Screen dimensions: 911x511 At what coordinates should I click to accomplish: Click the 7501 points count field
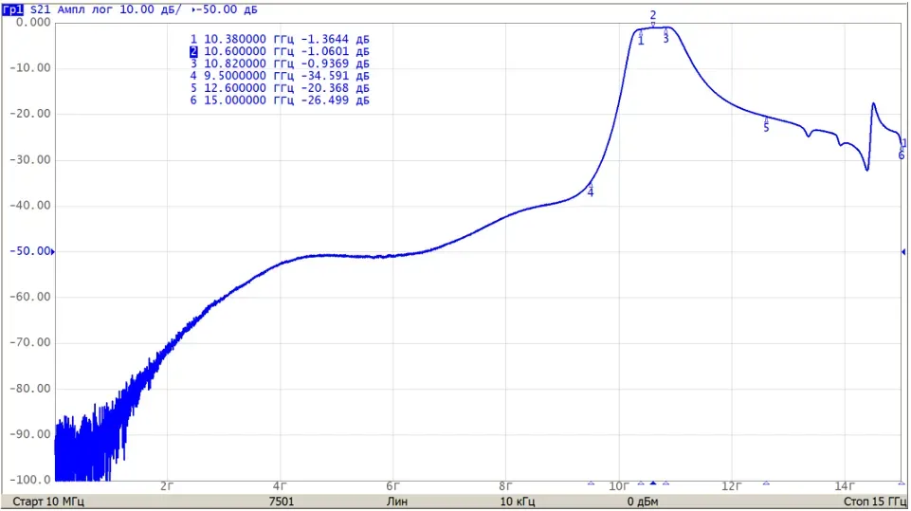(282, 502)
